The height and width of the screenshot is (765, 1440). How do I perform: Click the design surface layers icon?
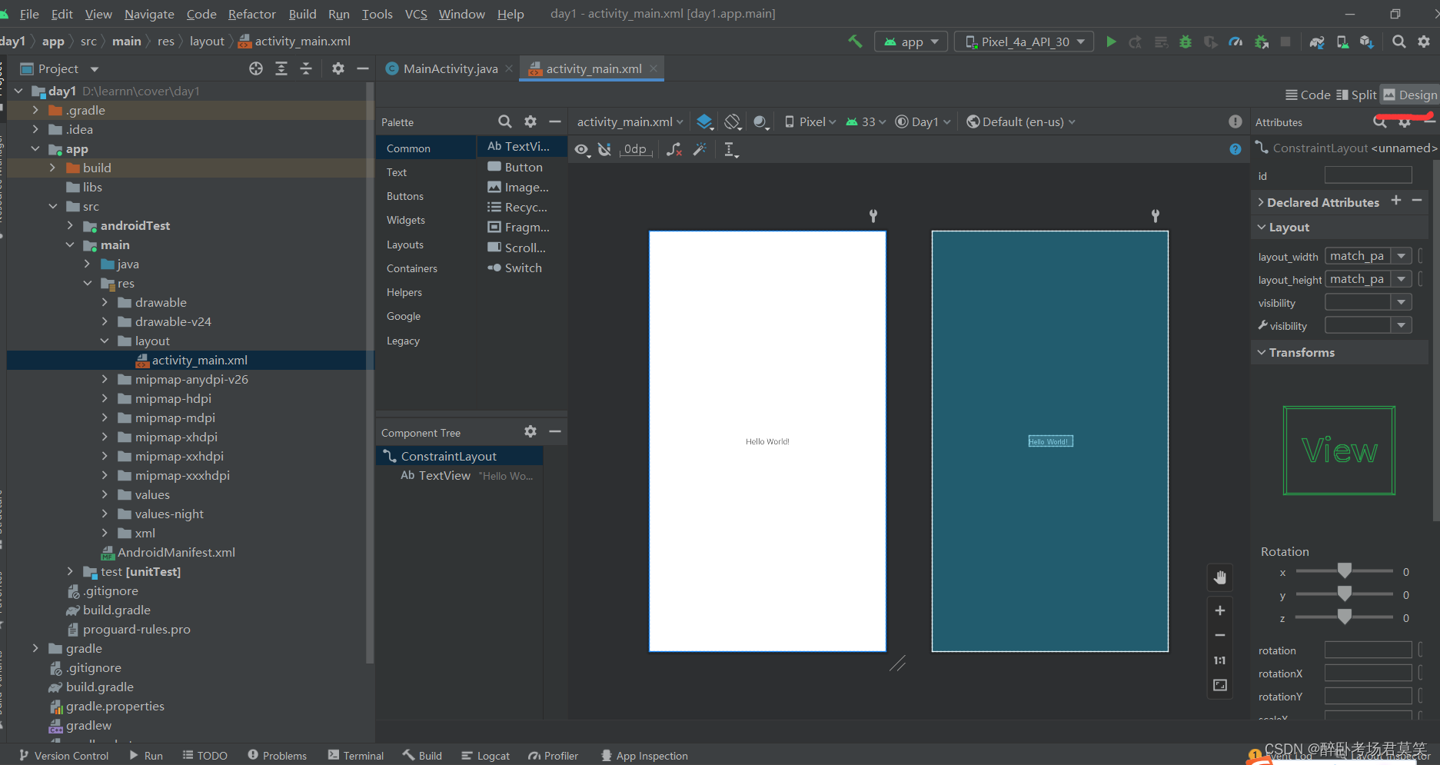click(x=704, y=121)
